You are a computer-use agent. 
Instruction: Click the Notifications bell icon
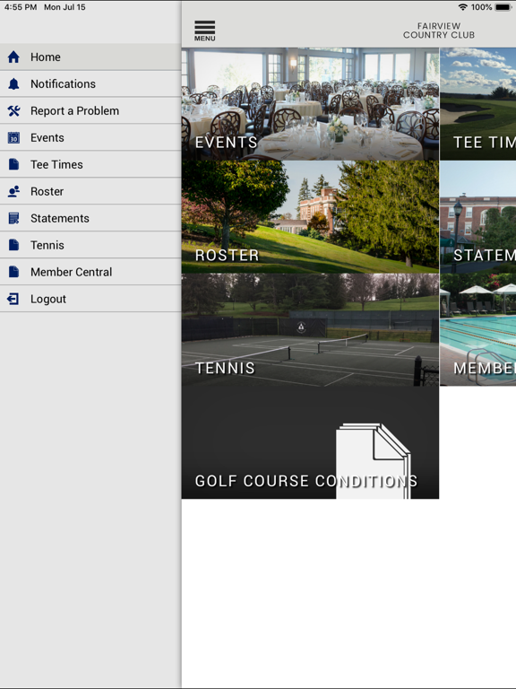pos(13,83)
